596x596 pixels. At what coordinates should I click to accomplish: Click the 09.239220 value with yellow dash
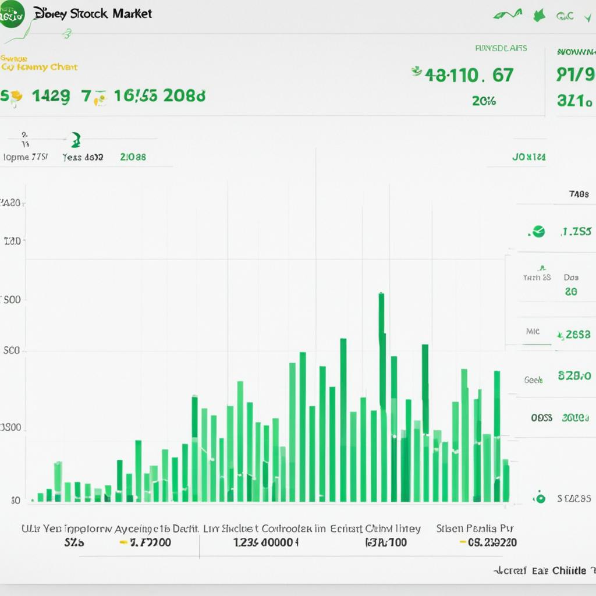488,542
